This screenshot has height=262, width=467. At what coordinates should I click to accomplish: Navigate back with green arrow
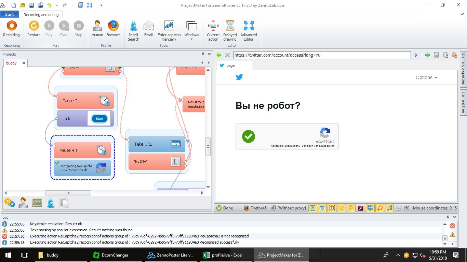coord(219,55)
